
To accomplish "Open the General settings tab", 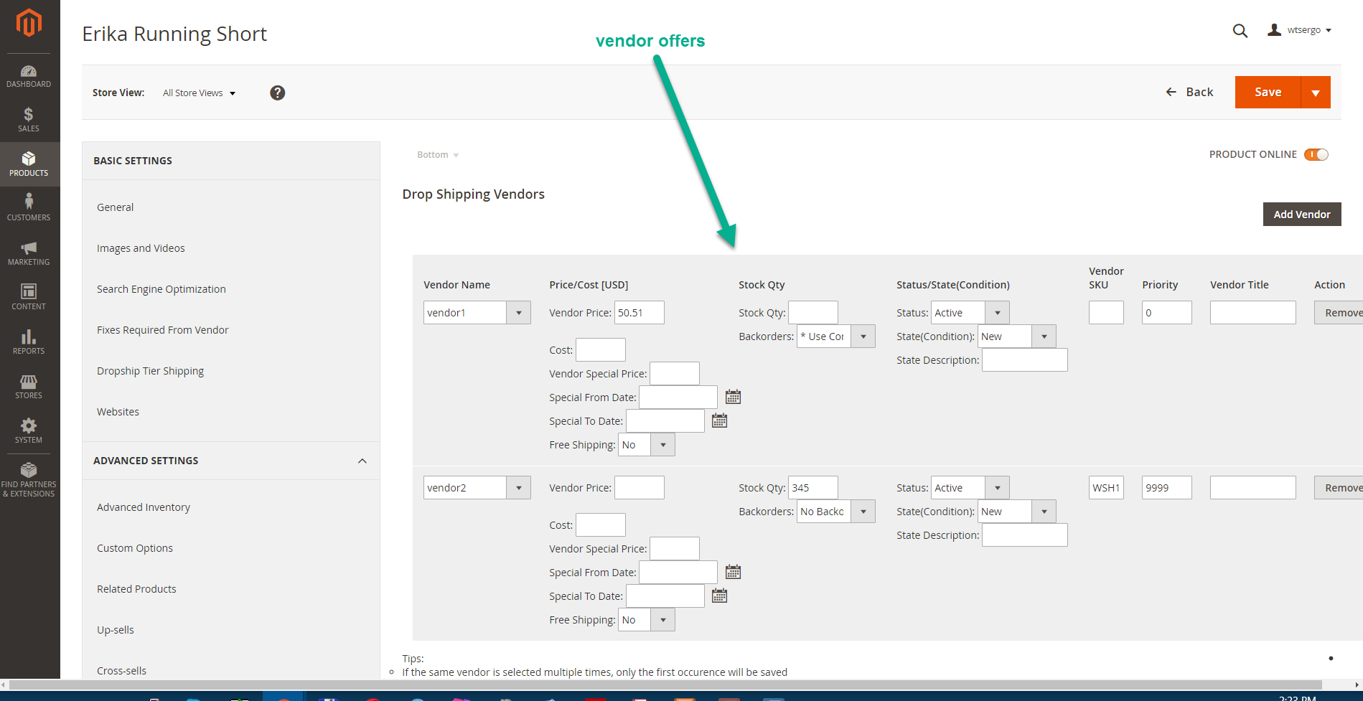I will point(116,207).
